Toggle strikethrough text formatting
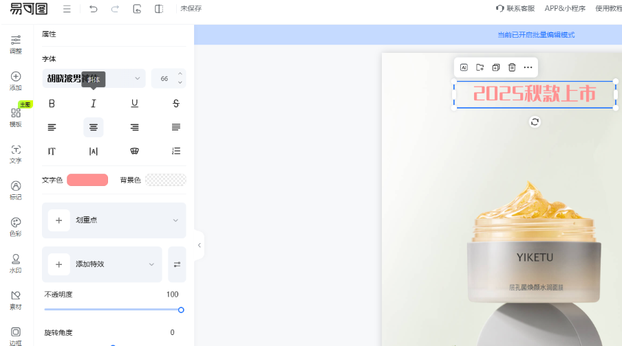Image resolution: width=622 pixels, height=346 pixels. coord(176,104)
